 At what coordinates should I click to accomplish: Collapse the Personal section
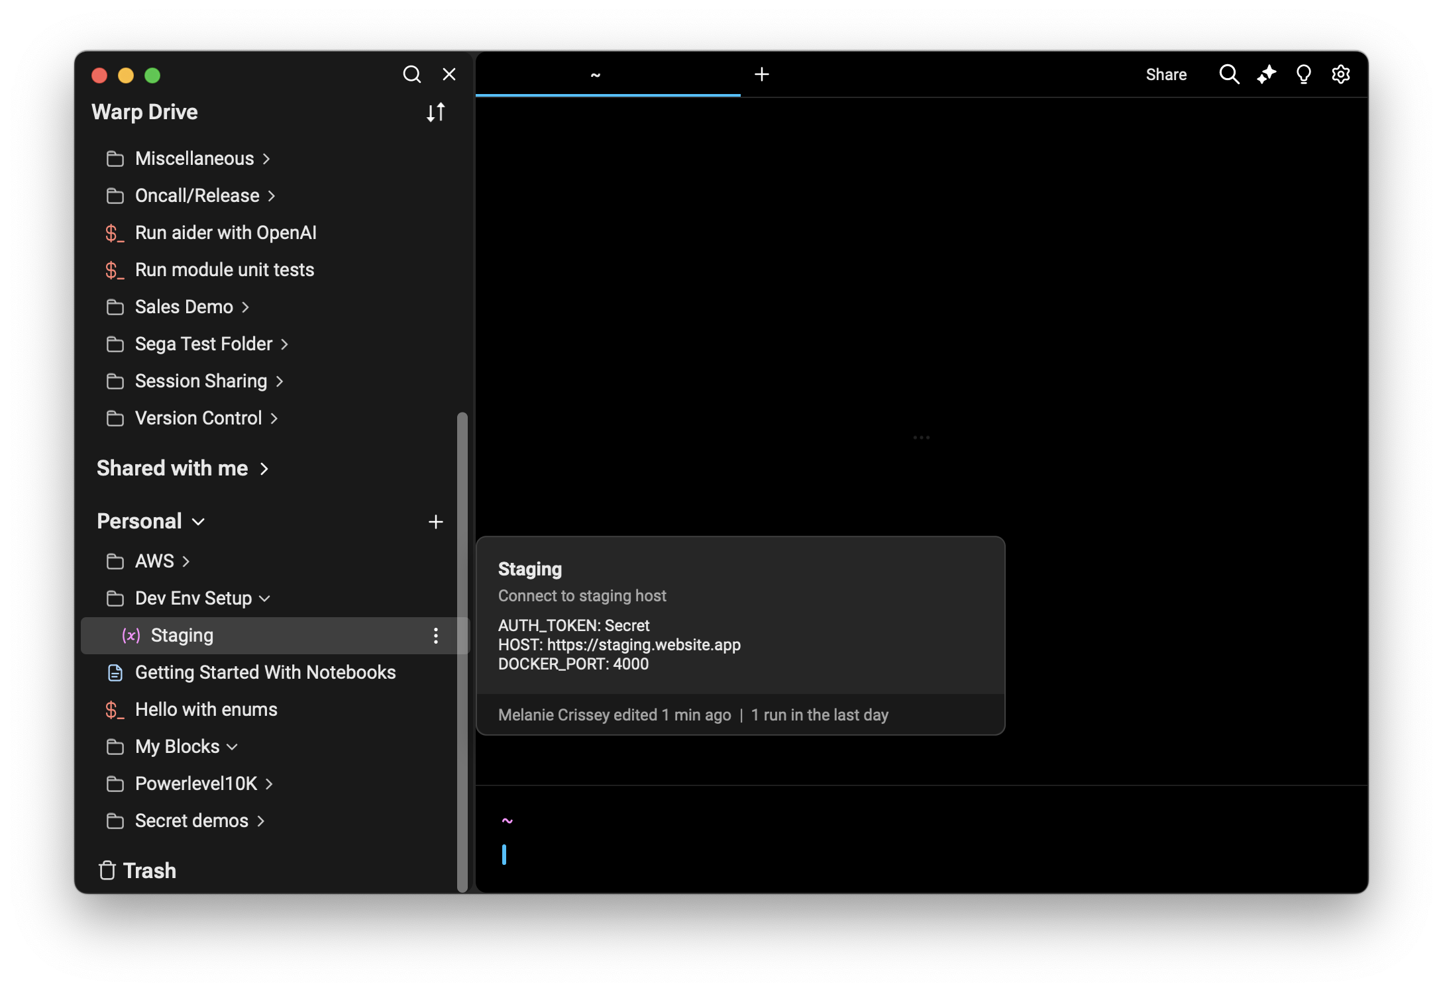[x=198, y=522]
